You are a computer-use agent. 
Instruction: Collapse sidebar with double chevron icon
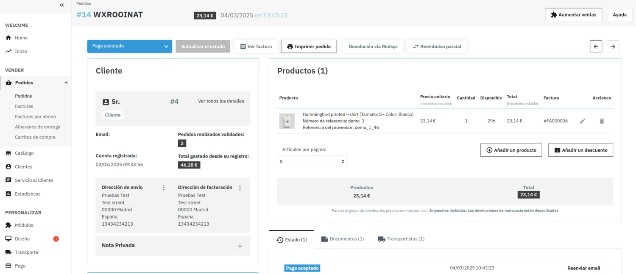tap(62, 5)
